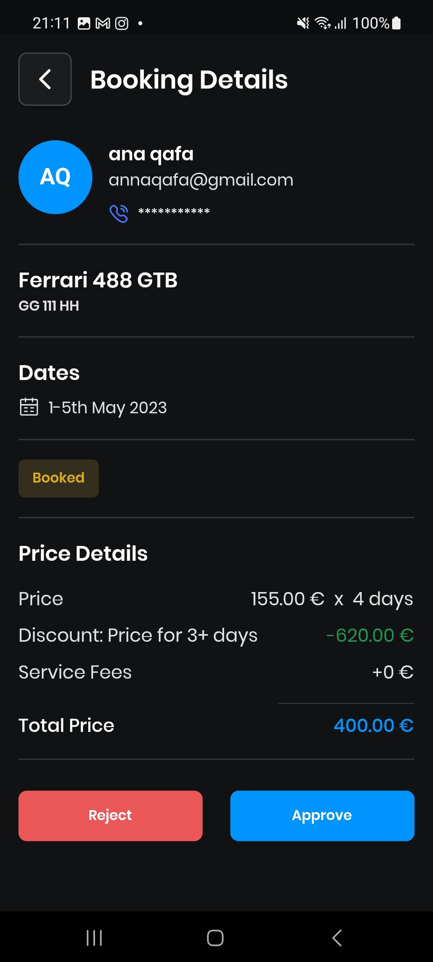Tap the calendar icon beside dates
Screen dimensions: 433x962
29,407
